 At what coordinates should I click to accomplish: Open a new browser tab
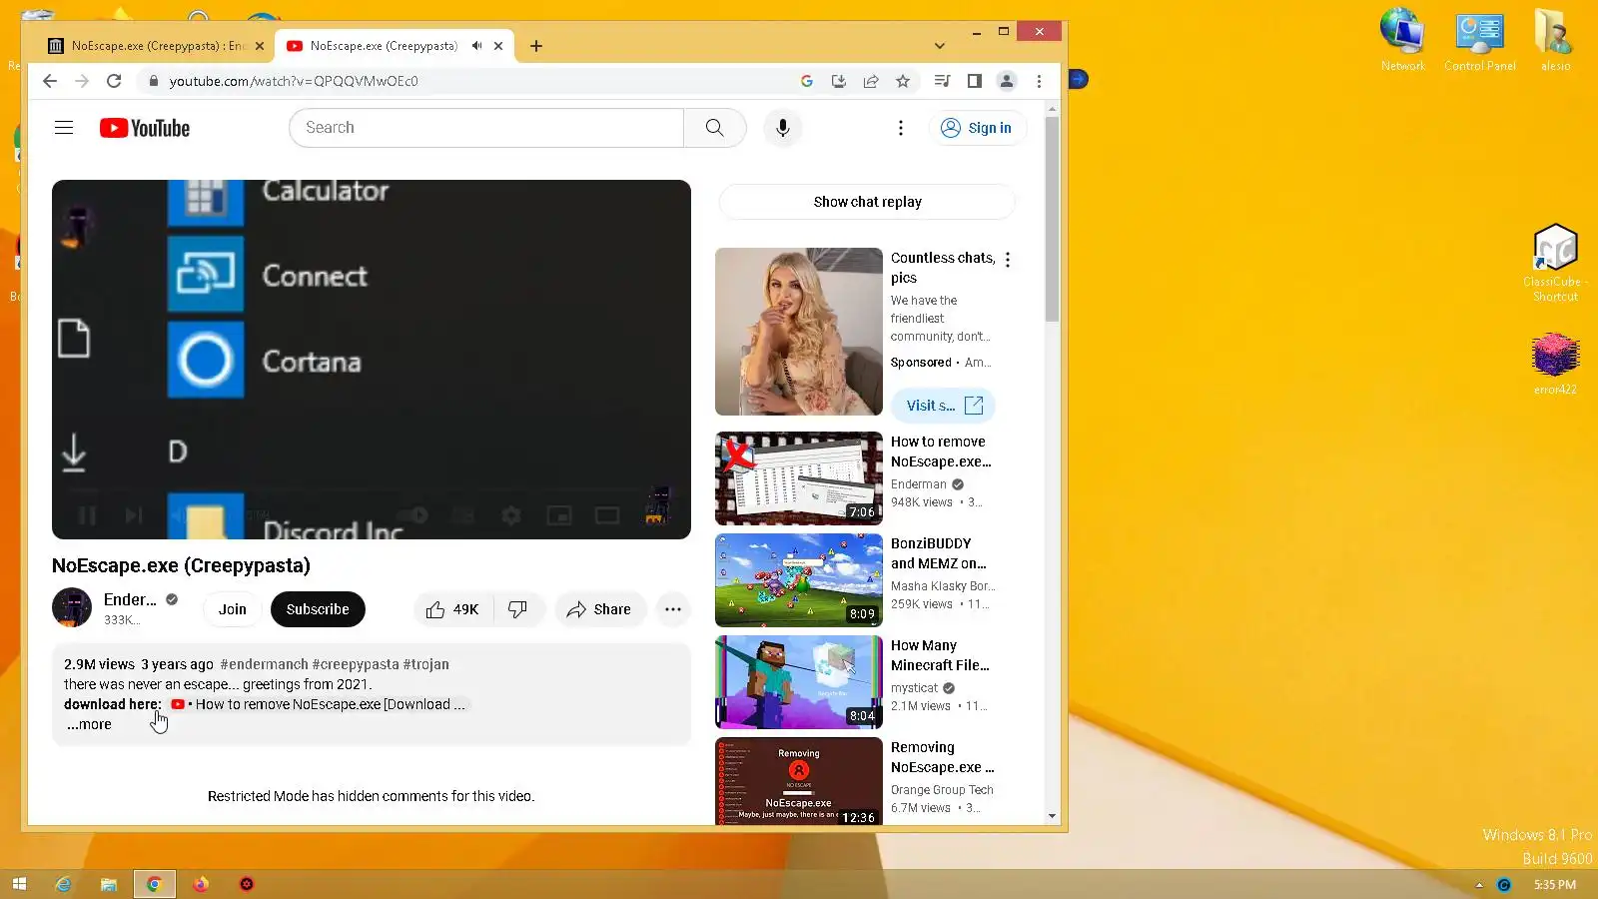click(x=536, y=46)
